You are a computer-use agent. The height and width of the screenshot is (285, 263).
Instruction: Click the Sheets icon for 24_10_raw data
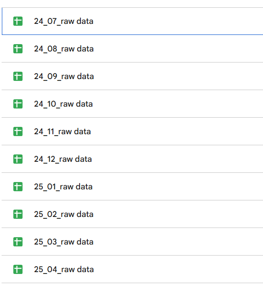(18, 104)
